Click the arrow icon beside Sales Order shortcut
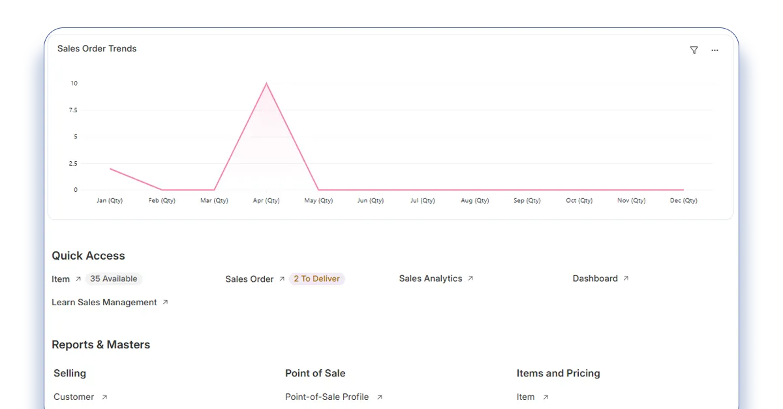The image size is (783, 409). click(282, 279)
